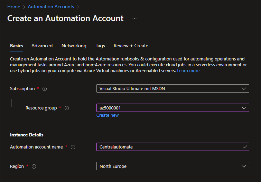Screen dimensions: 261x182
Task: Expand the Subscription dropdown
Action: (173, 88)
